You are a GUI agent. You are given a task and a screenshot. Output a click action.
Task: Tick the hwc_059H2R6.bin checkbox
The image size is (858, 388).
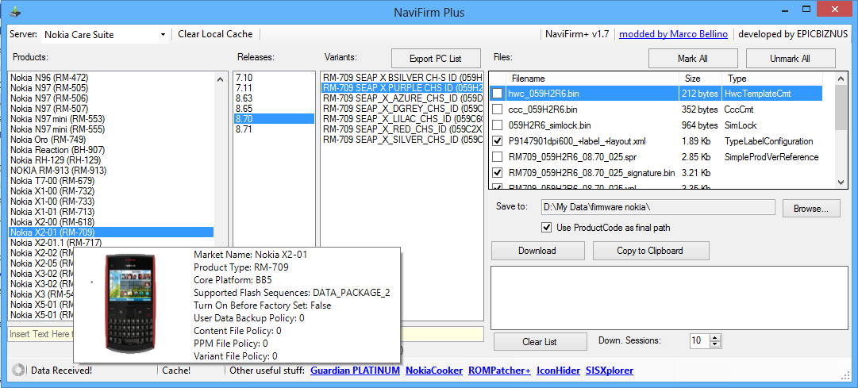pos(497,94)
